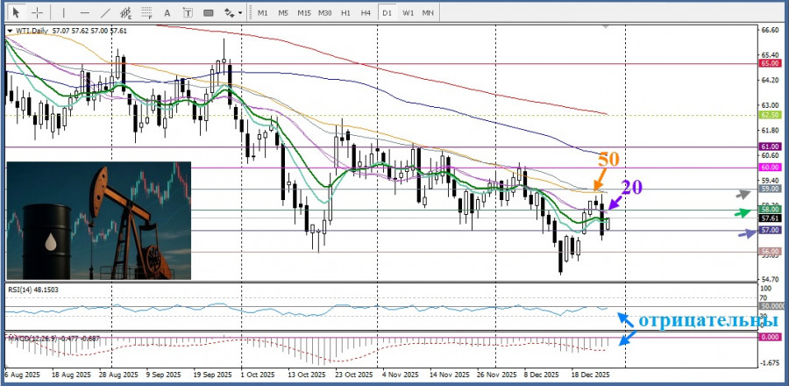Activate the crosshair tool
Screen dimensions: 789x386
click(38, 13)
